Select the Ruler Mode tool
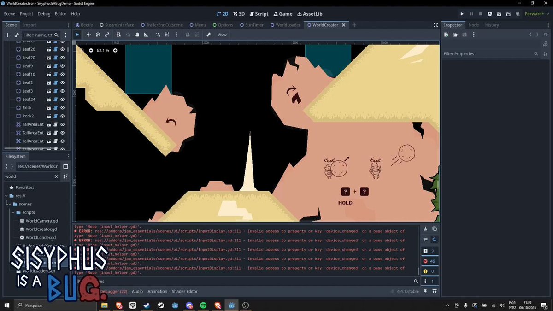The image size is (553, 311). pos(146,35)
